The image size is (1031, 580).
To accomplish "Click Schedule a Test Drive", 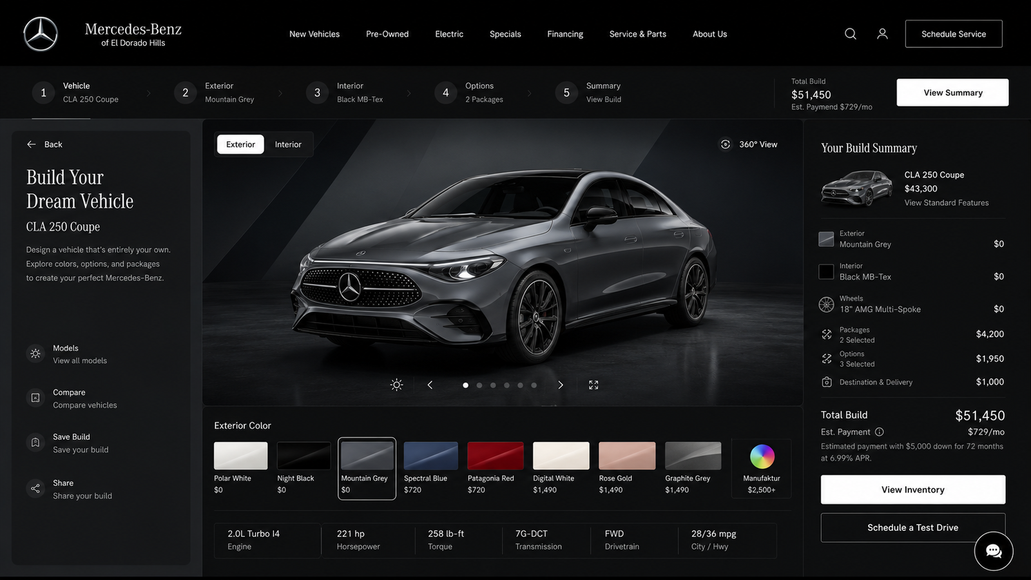I will pos(913,528).
